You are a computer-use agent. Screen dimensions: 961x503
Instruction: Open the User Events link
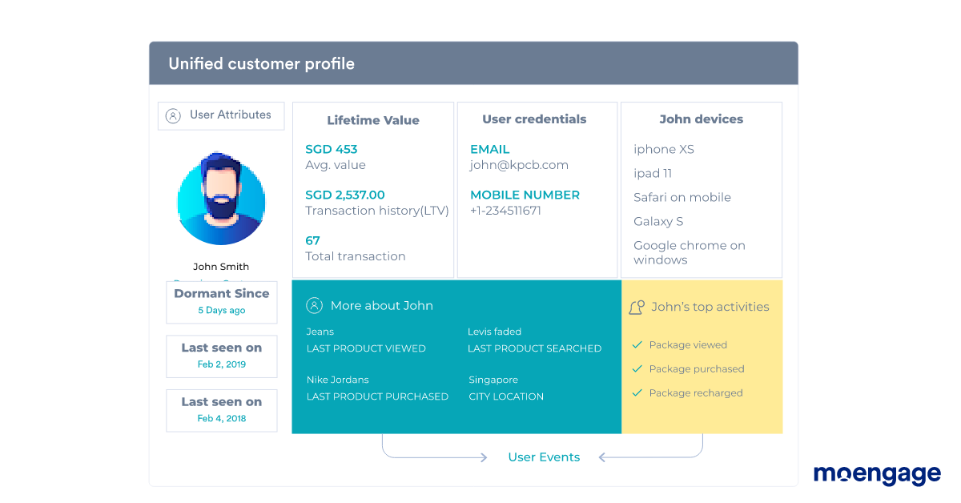544,457
